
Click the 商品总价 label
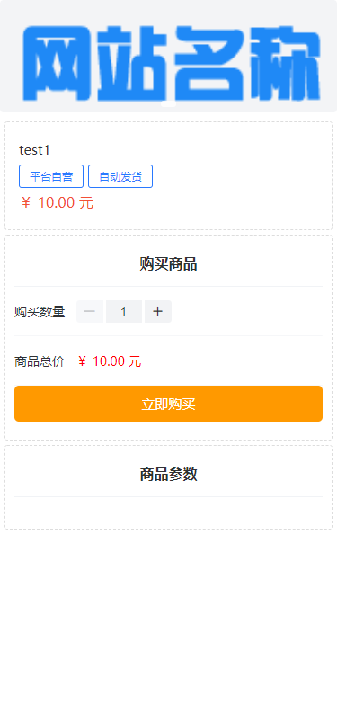[x=40, y=362]
